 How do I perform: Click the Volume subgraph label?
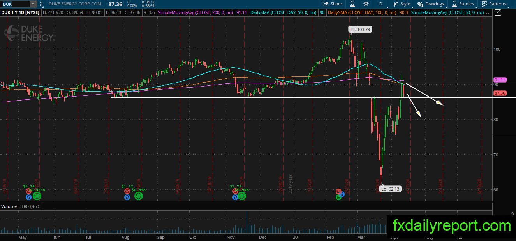[9, 206]
